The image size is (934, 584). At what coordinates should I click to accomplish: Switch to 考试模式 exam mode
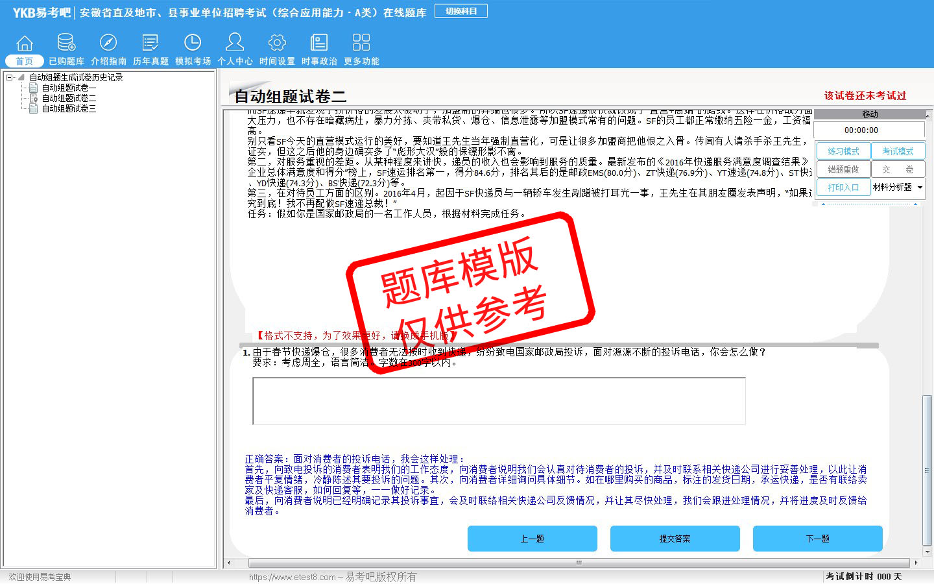pyautogui.click(x=898, y=151)
